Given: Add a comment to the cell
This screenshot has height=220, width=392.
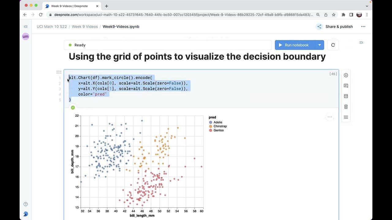Looking at the screenshot, I should (x=346, y=86).
